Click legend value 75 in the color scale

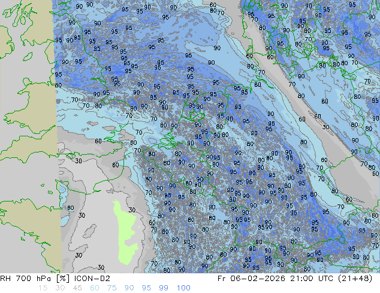[111, 288]
